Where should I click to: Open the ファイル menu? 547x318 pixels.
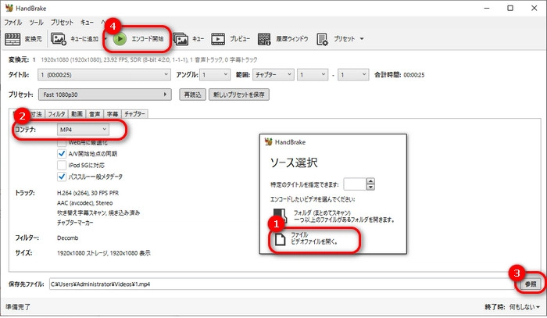[13, 23]
